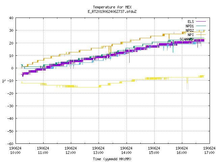Click the y-axis value 20

tap(11, 43)
